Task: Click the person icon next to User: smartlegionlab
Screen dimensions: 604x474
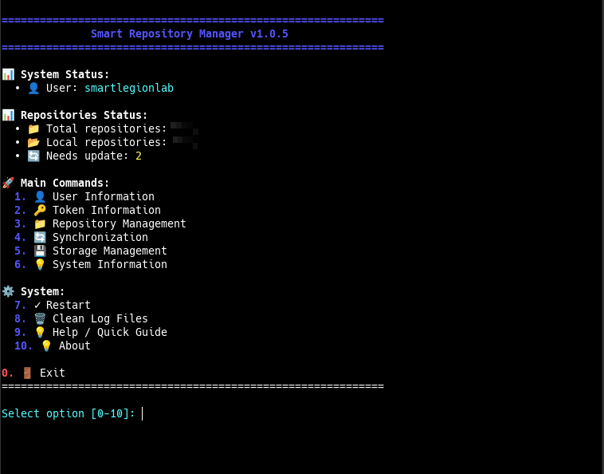Action: [x=33, y=88]
